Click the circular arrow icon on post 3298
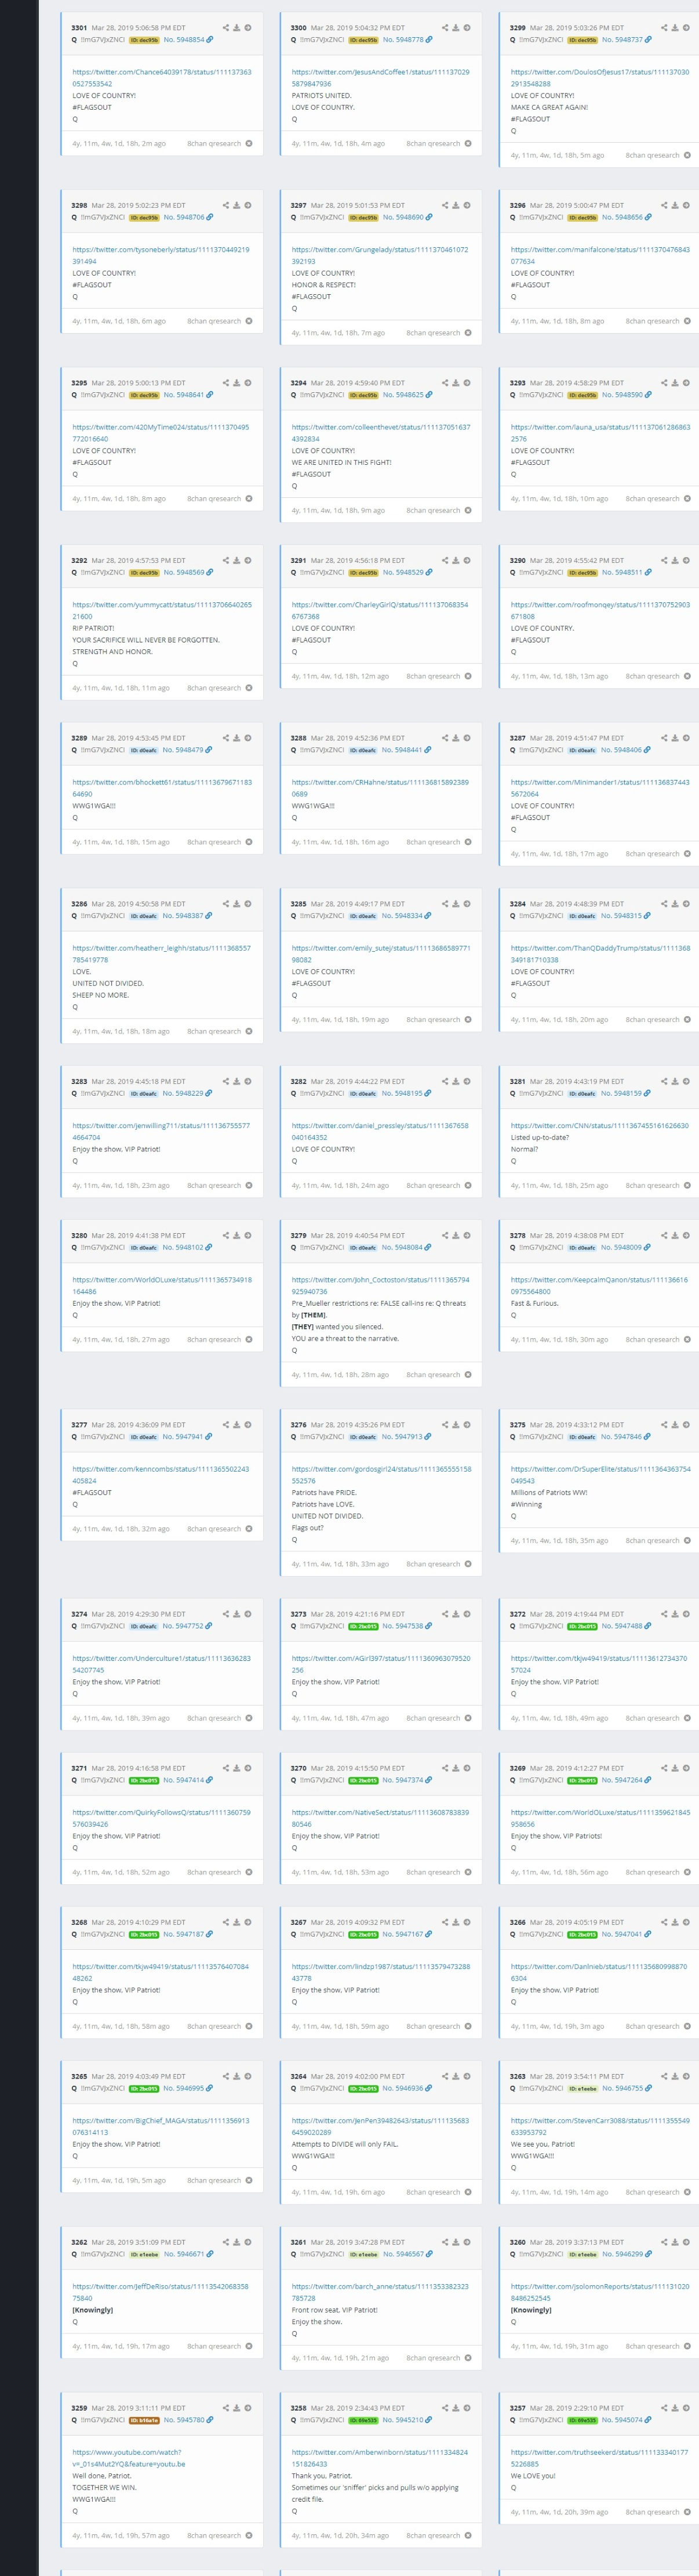Image resolution: width=699 pixels, height=2576 pixels. [x=249, y=205]
